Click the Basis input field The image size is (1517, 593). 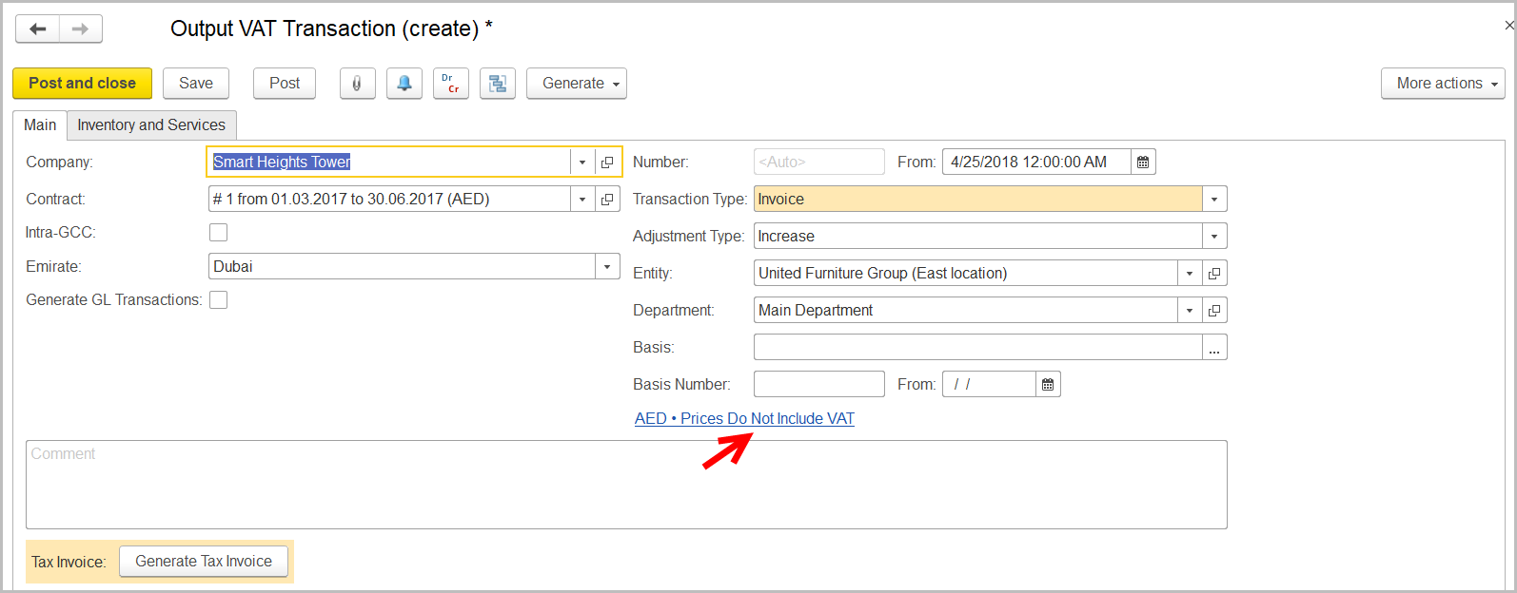(978, 348)
